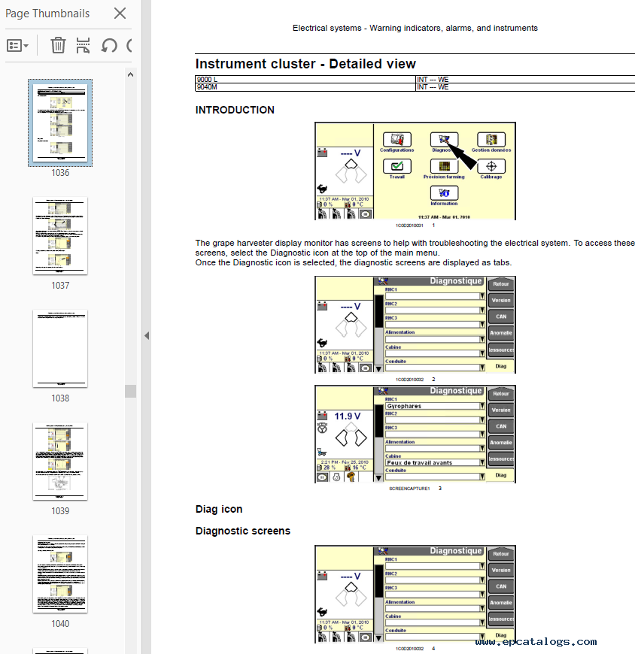Click the trash icon to delete pages

pyautogui.click(x=58, y=45)
